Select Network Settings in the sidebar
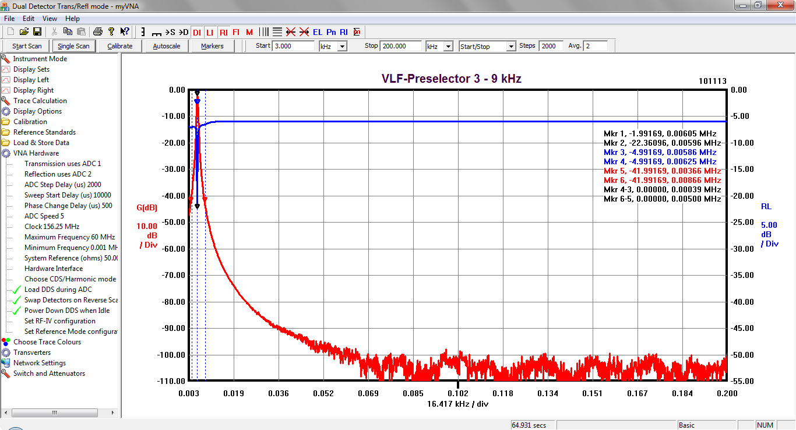The image size is (796, 430). pyautogui.click(x=40, y=363)
